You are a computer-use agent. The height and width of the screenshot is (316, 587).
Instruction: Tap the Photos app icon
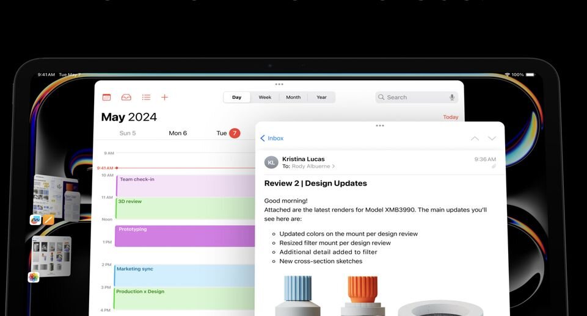(34, 277)
